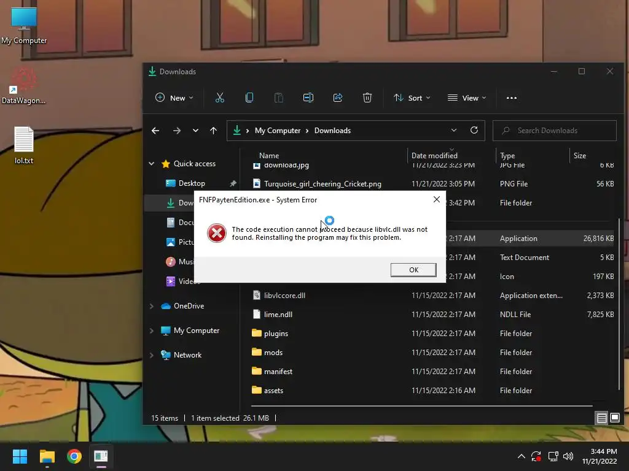This screenshot has width=629, height=471.
Task: Go forward with the right arrow
Action: point(176,131)
